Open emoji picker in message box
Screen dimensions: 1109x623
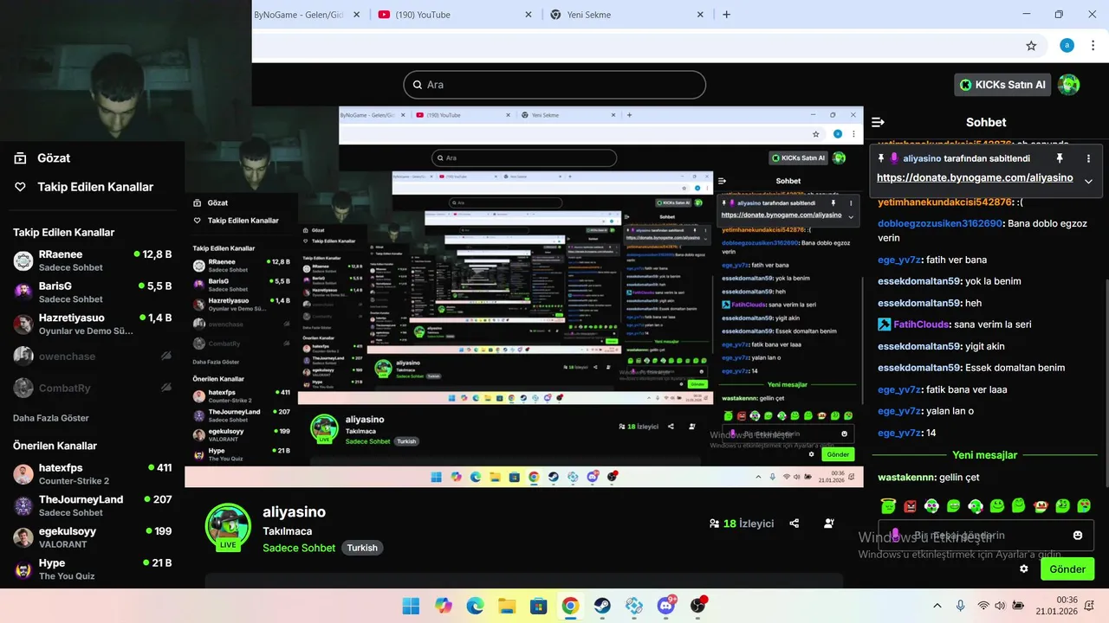(1078, 536)
